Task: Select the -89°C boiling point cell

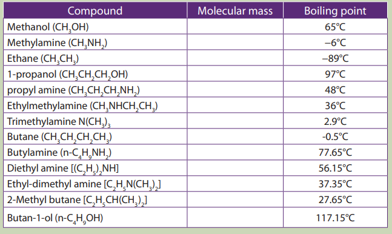Action: pos(335,58)
